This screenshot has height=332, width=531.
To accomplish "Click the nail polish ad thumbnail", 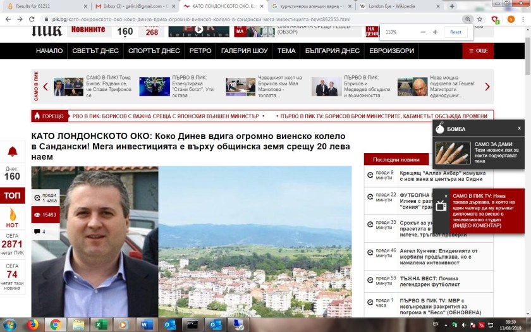I will (x=453, y=153).
